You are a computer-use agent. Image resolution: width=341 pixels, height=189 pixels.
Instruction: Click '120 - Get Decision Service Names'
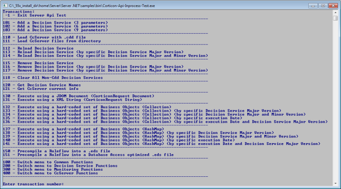pyautogui.click(x=42, y=85)
